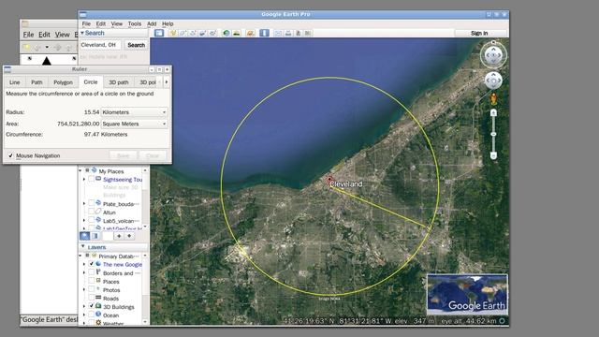Check the Sightseeing Tour checkbox
This screenshot has height=337, width=599.
tap(92, 179)
